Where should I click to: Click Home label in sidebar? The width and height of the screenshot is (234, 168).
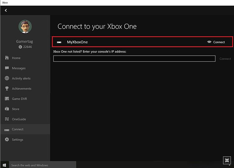[16, 58]
